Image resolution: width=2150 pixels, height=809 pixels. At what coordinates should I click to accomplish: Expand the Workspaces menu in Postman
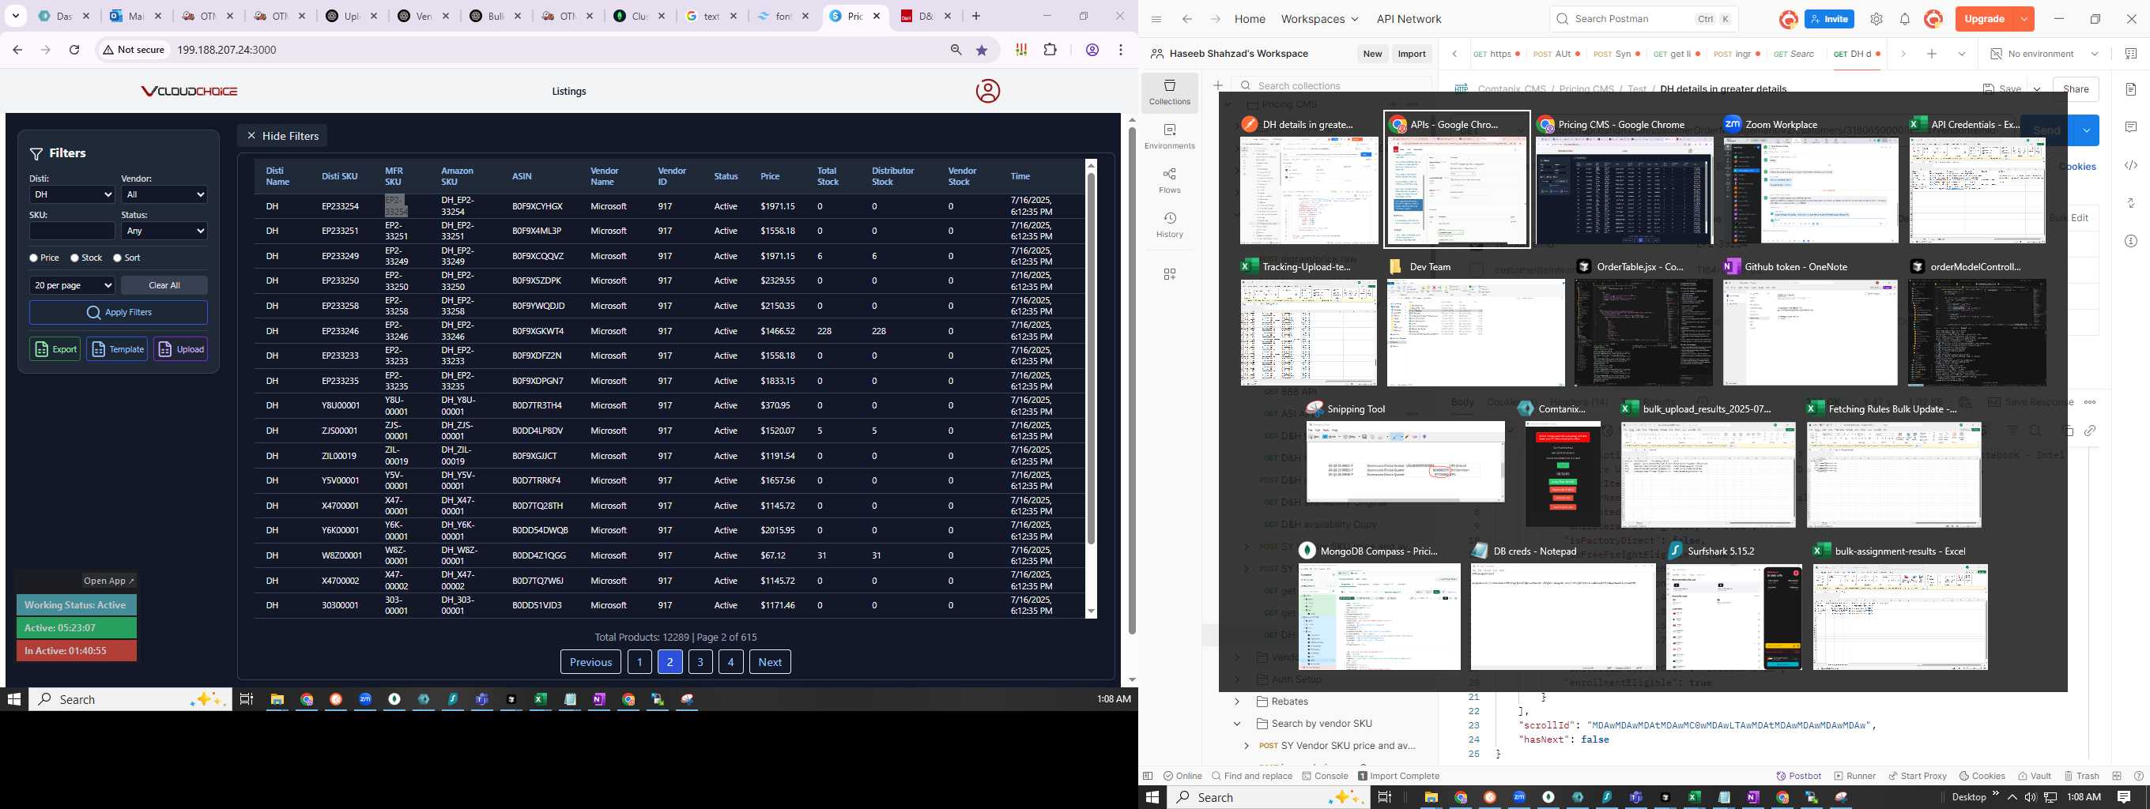pyautogui.click(x=1319, y=19)
